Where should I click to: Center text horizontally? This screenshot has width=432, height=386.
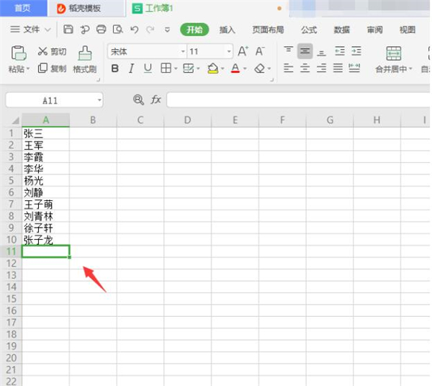click(305, 68)
